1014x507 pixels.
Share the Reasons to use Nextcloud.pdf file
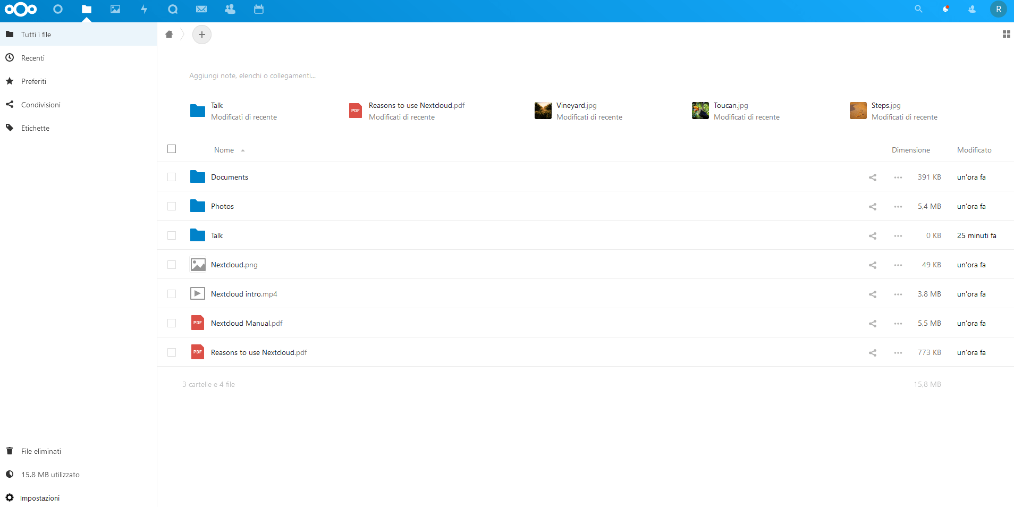pyautogui.click(x=872, y=352)
